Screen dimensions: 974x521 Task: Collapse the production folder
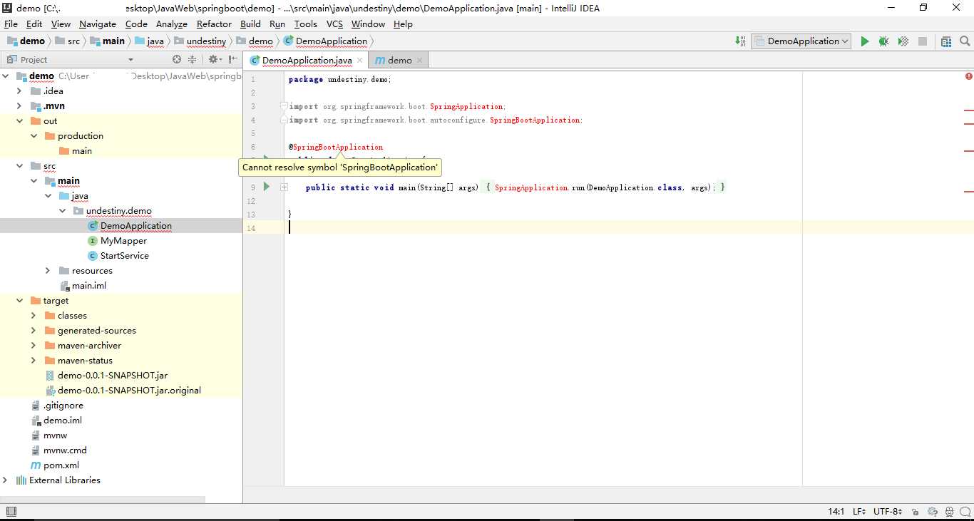click(x=34, y=136)
